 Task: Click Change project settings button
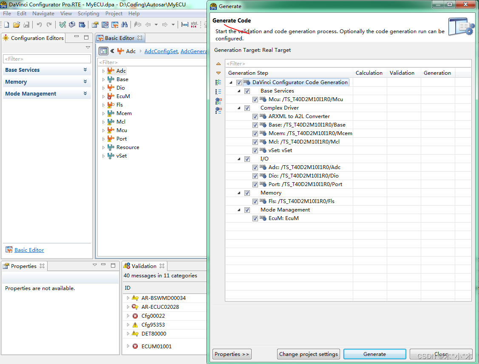pos(308,354)
